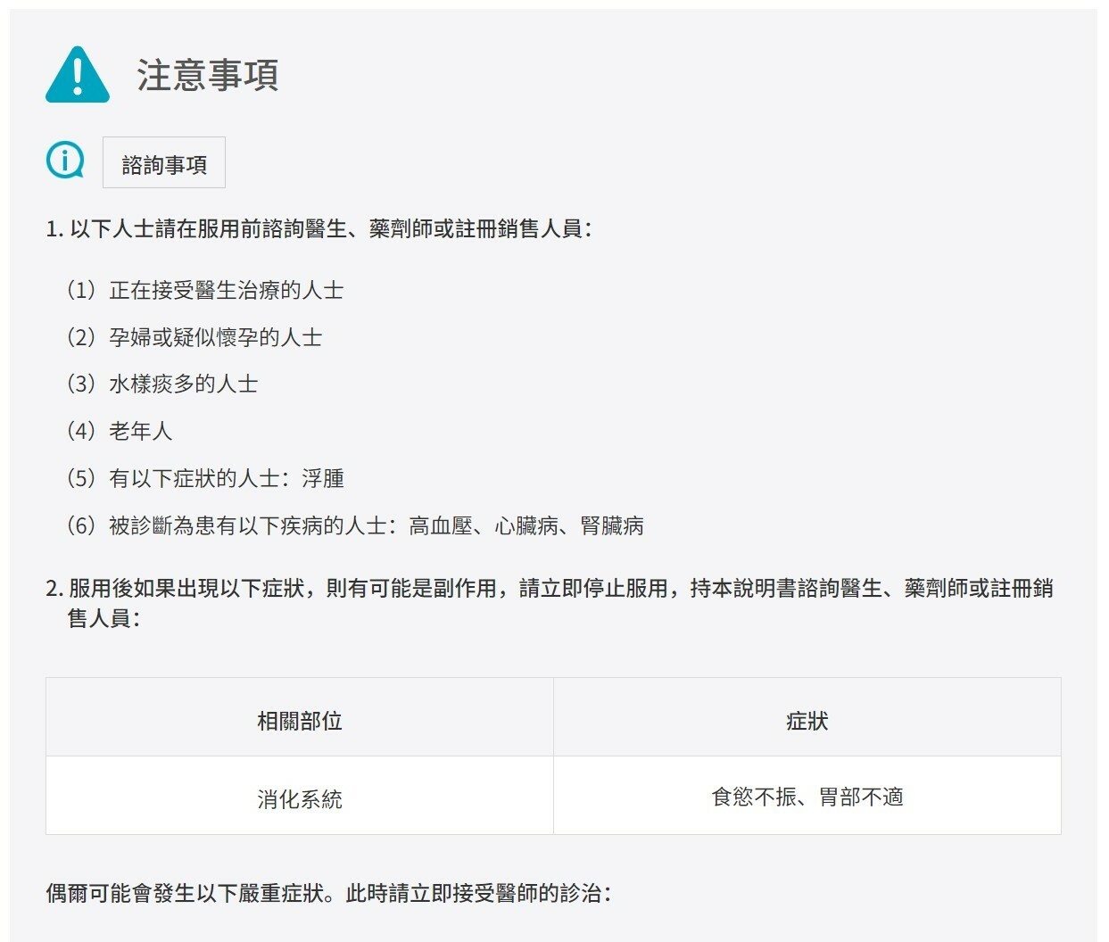Image resolution: width=1109 pixels, height=942 pixels.
Task: Click the 注意事項 heading
Action: [x=207, y=76]
